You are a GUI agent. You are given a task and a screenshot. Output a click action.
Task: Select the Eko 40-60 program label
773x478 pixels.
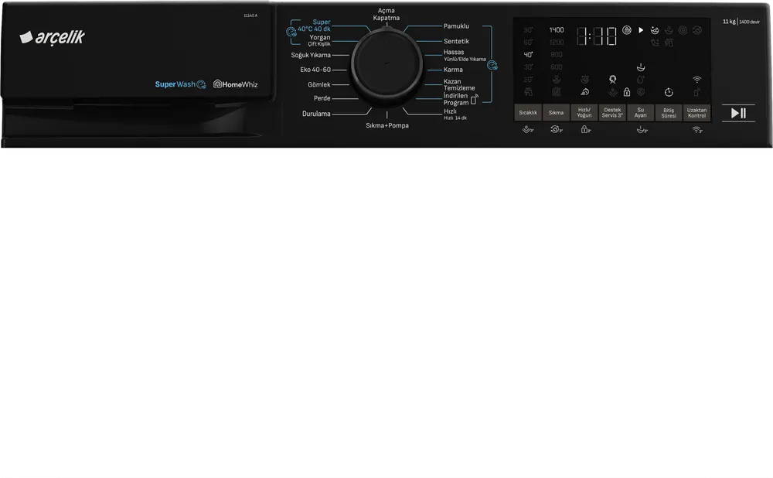(x=315, y=70)
